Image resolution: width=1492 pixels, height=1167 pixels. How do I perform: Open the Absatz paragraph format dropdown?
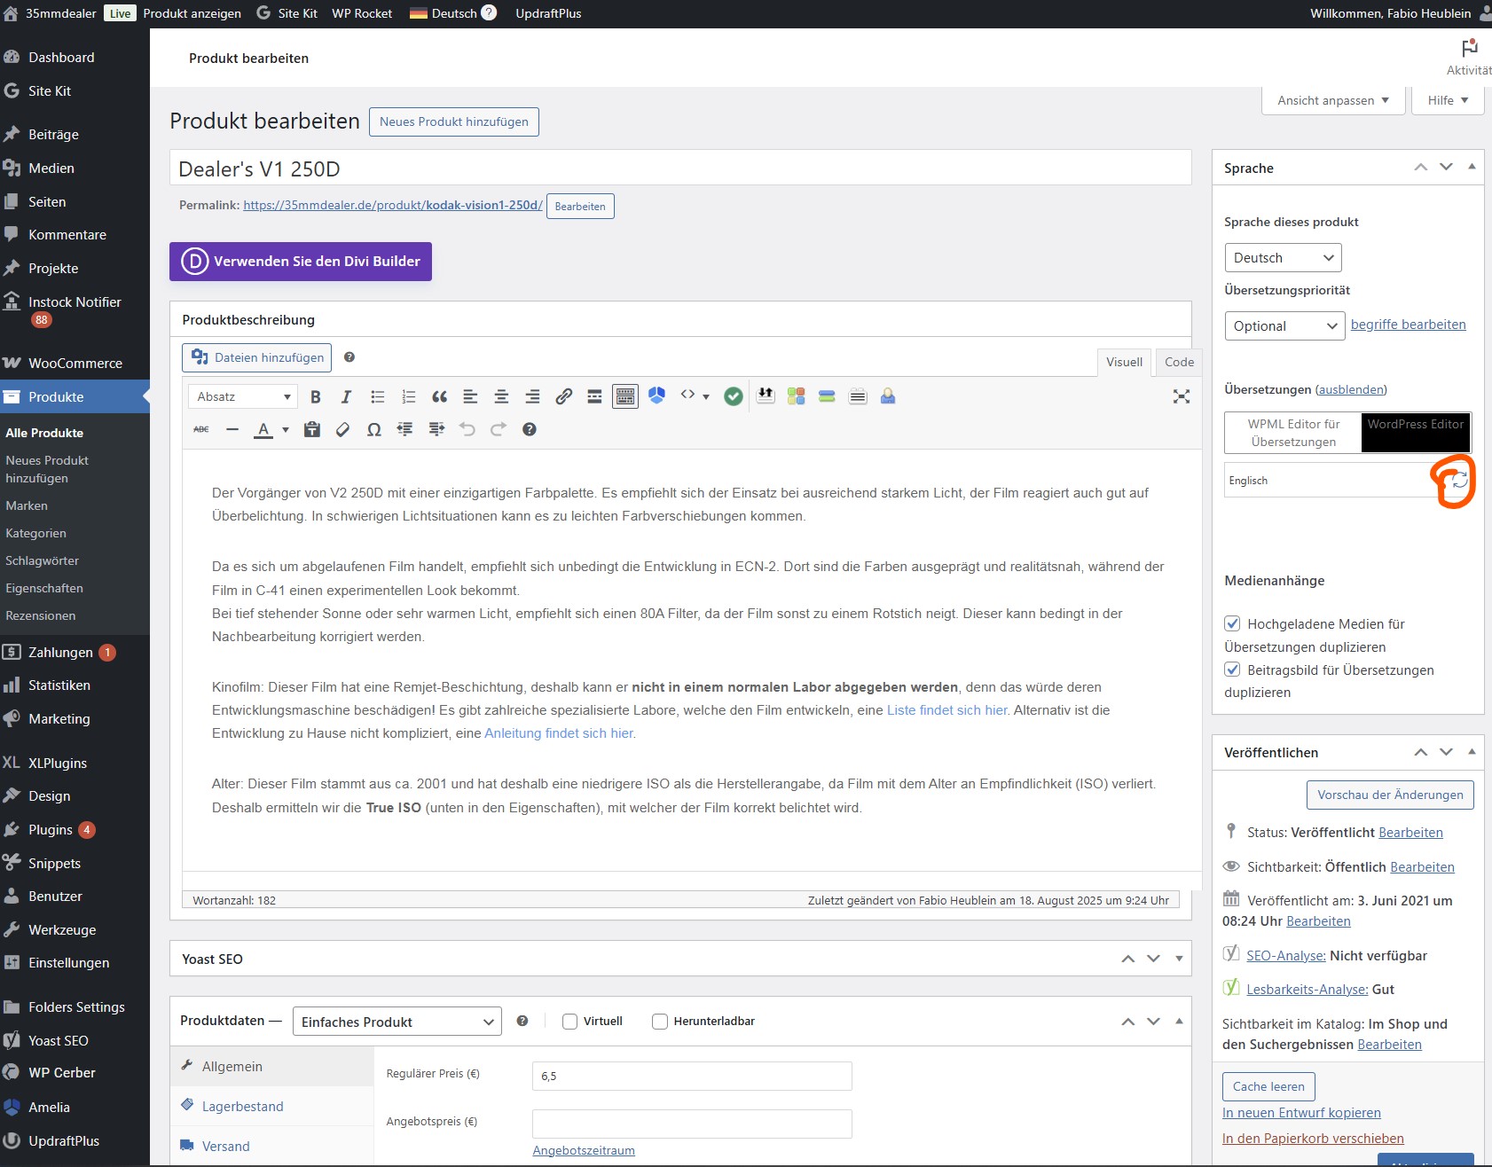[x=244, y=396]
